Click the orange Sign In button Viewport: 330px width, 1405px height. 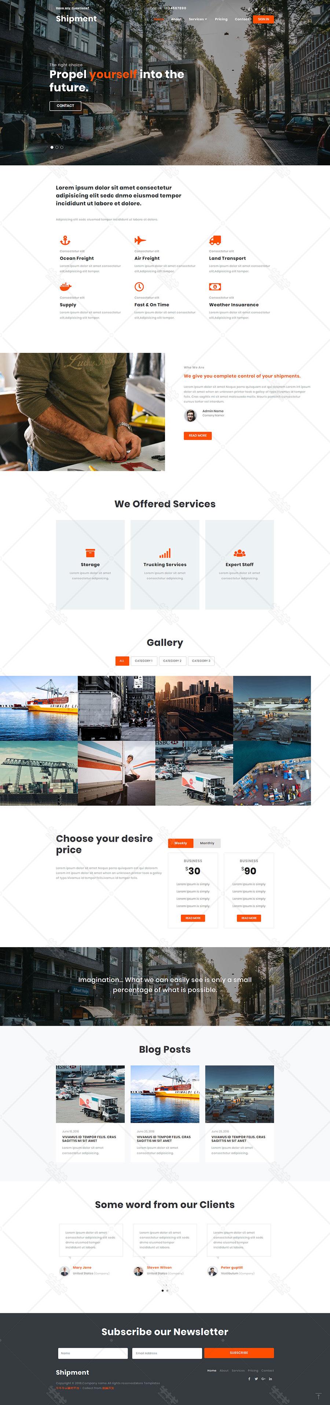[x=263, y=19]
